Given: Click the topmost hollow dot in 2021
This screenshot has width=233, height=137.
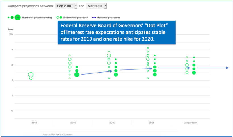Looking at the screenshot, I should 148,48.
